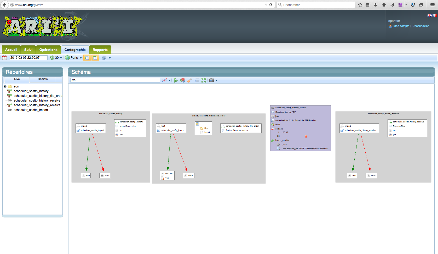Click the date and time input field
The width and height of the screenshot is (438, 254).
(28, 58)
